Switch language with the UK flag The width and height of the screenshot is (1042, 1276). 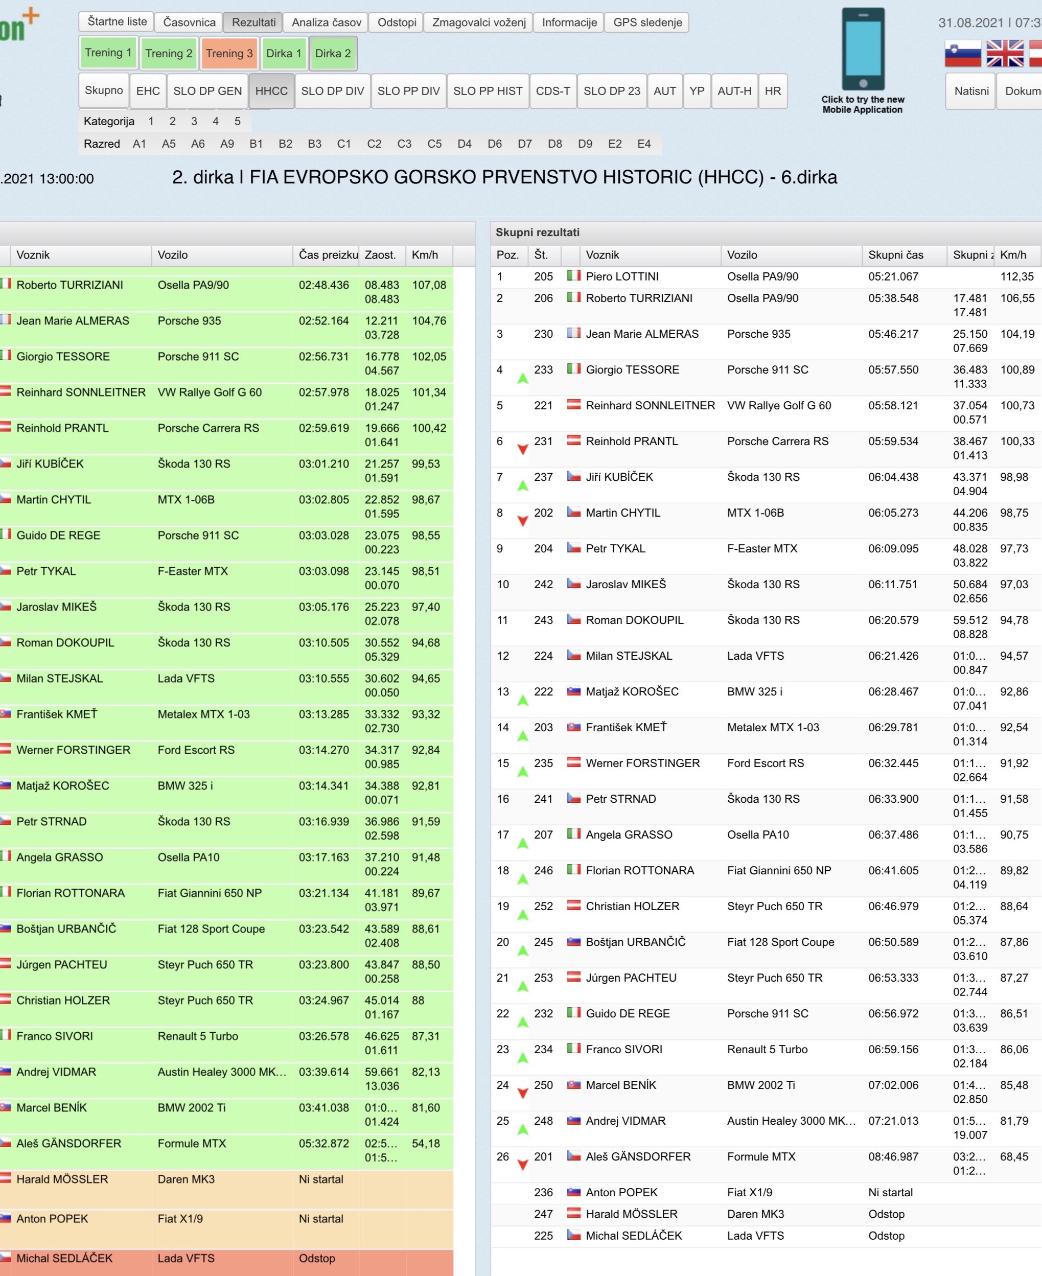[1005, 54]
